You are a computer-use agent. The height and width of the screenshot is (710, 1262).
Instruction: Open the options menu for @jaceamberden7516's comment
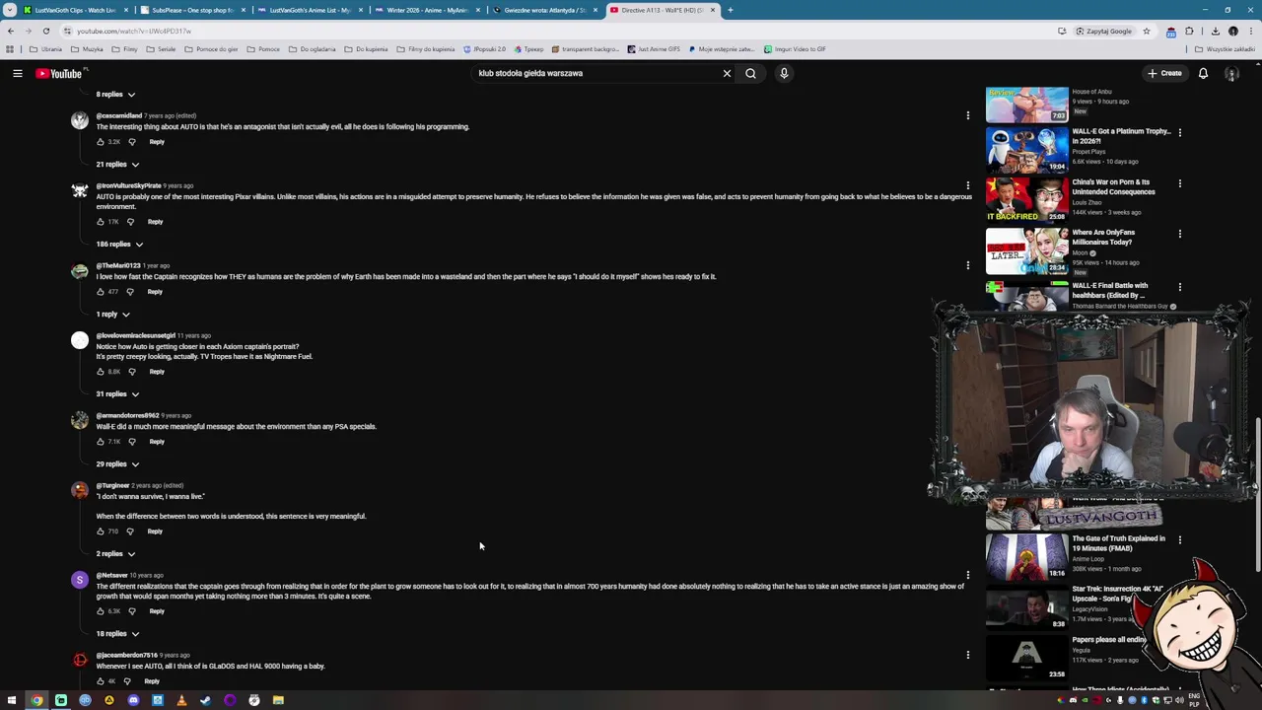coord(967,655)
